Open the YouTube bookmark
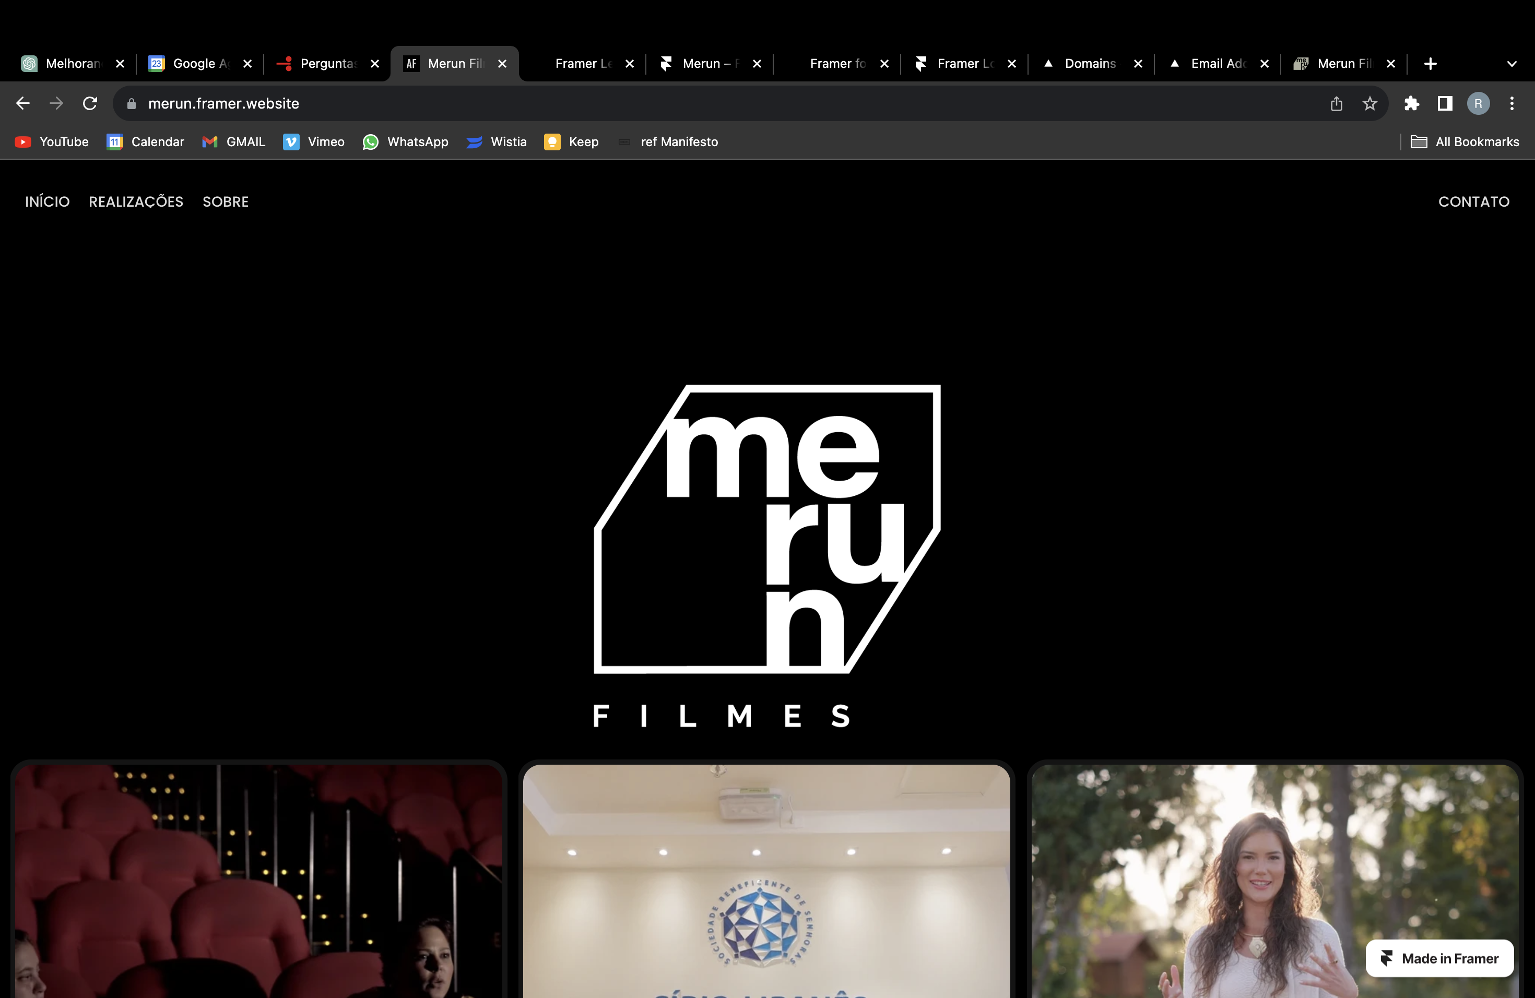The width and height of the screenshot is (1535, 998). click(52, 142)
